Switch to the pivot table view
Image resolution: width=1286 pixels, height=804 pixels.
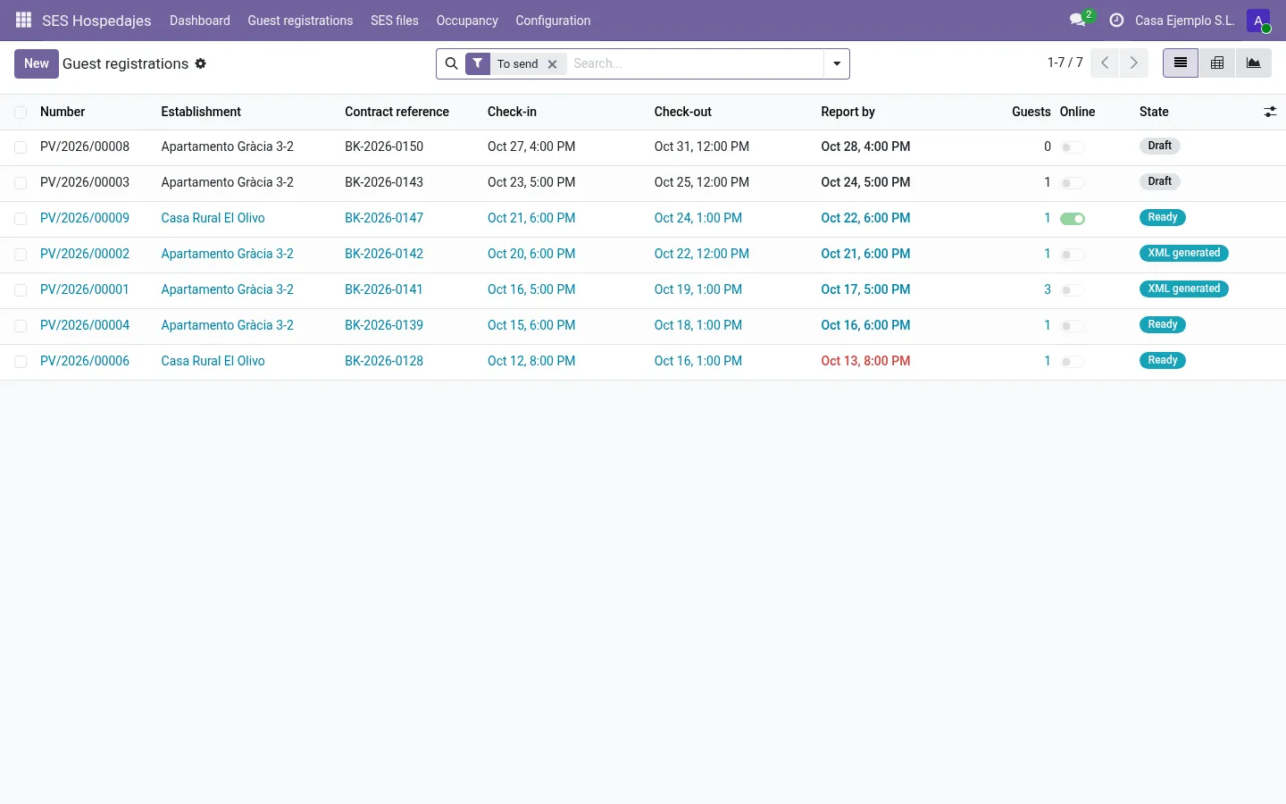(1217, 63)
